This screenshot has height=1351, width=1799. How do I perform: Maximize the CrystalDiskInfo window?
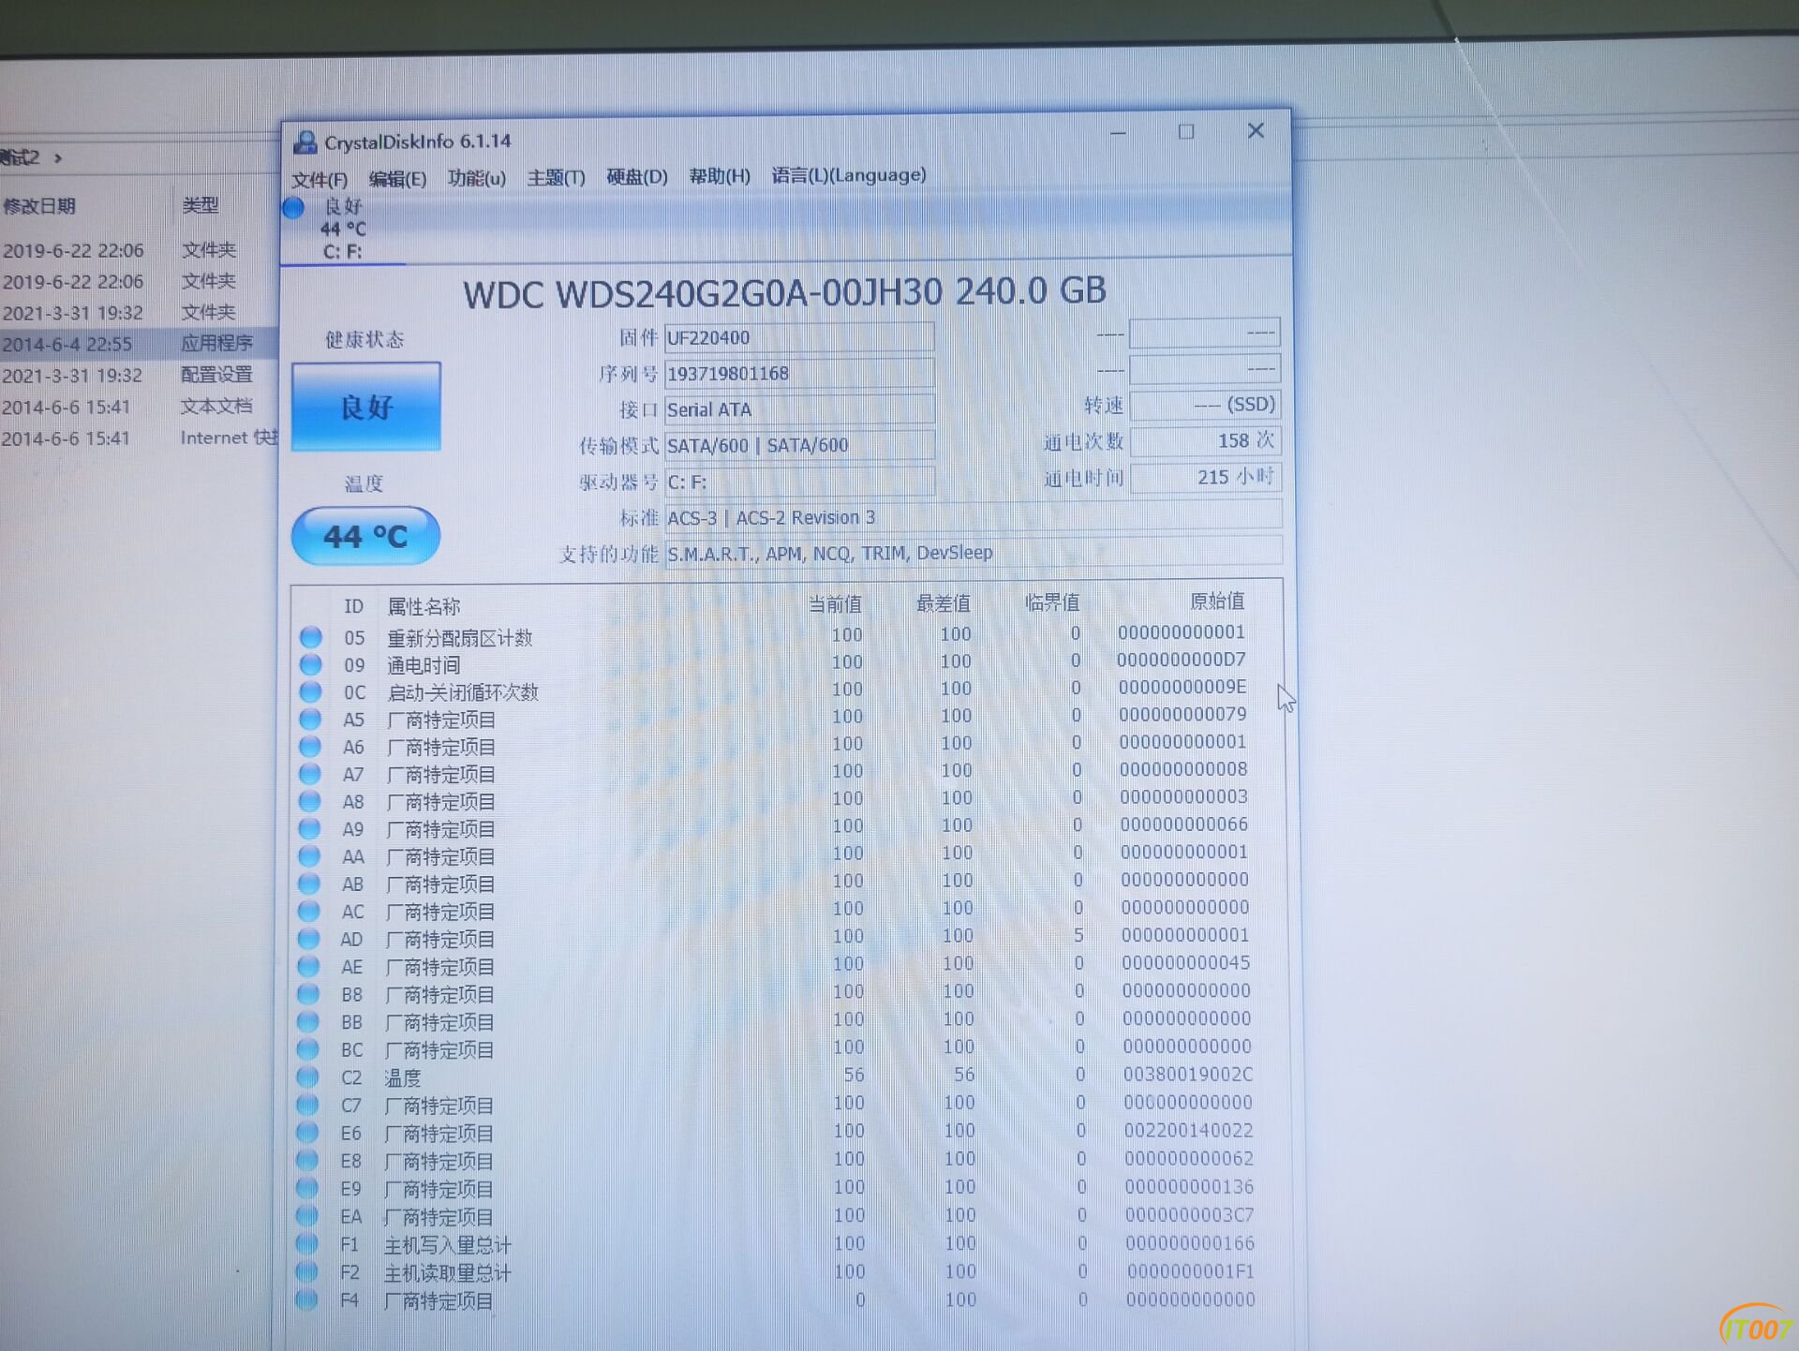tap(1186, 132)
